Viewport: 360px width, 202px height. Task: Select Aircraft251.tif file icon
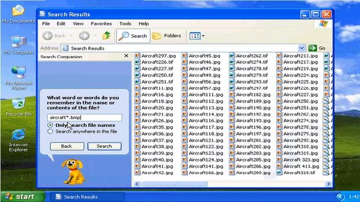click(x=137, y=81)
